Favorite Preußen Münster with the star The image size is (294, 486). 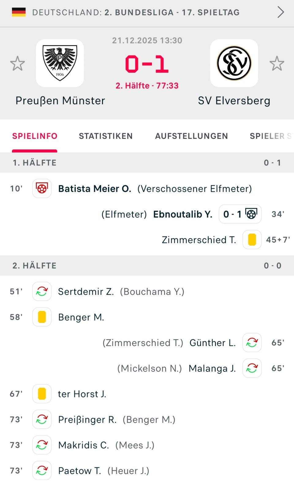[17, 63]
